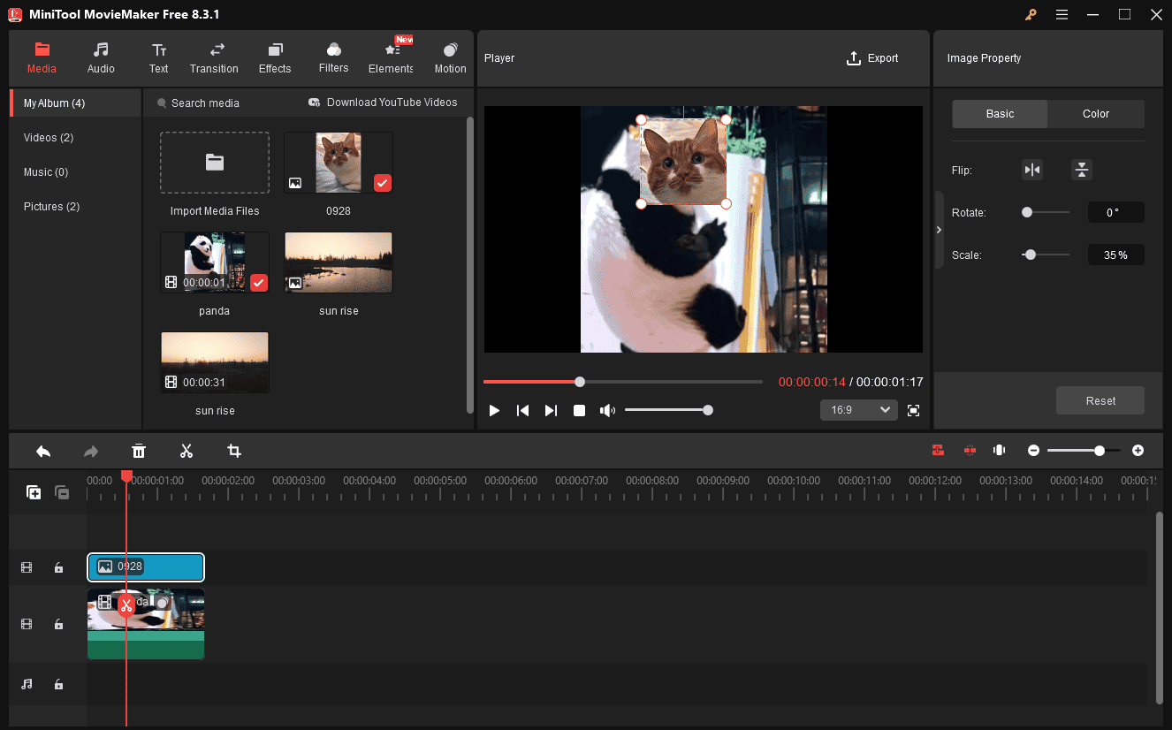This screenshot has height=730, width=1172.
Task: Click the Reset button in Image Property
Action: (x=1100, y=400)
